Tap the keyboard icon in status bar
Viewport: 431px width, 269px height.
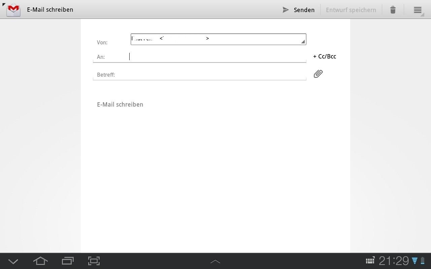coord(370,261)
